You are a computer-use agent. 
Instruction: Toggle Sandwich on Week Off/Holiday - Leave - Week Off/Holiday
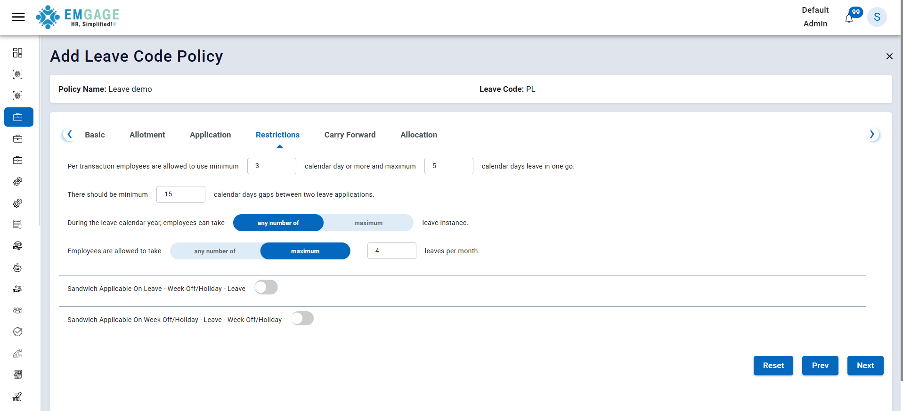pyautogui.click(x=302, y=319)
